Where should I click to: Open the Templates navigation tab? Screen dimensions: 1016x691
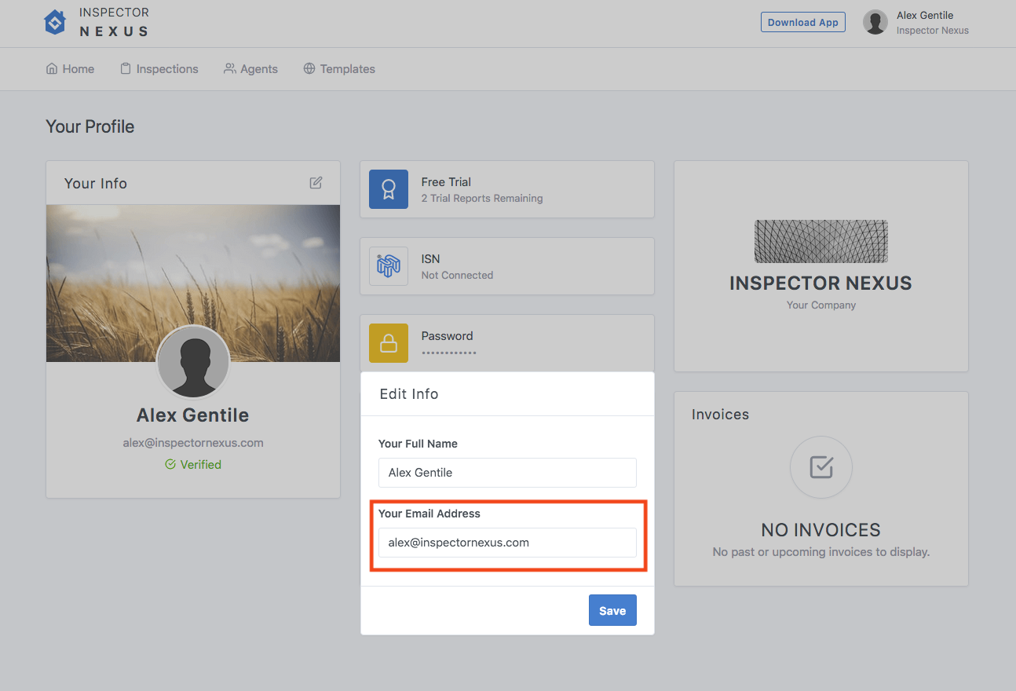339,69
